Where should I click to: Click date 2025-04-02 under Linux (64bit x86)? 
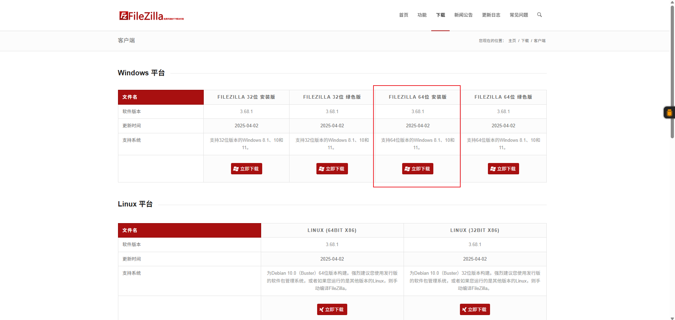[332, 259]
